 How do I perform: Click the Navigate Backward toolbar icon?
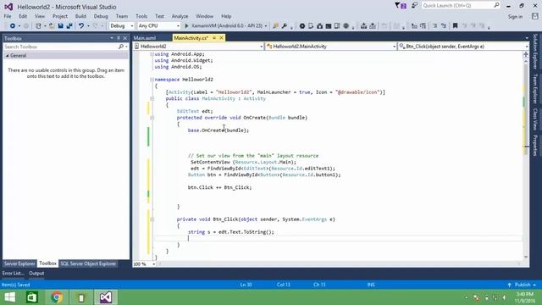(13, 26)
